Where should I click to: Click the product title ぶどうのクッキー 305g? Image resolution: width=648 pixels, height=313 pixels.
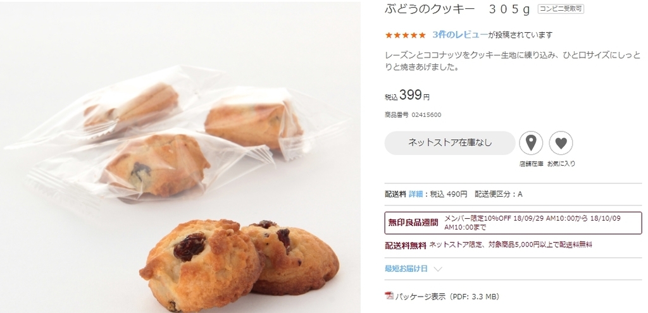pyautogui.click(x=457, y=9)
